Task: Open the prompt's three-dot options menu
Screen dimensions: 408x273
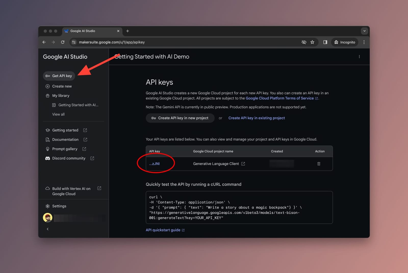Action: tap(359, 57)
